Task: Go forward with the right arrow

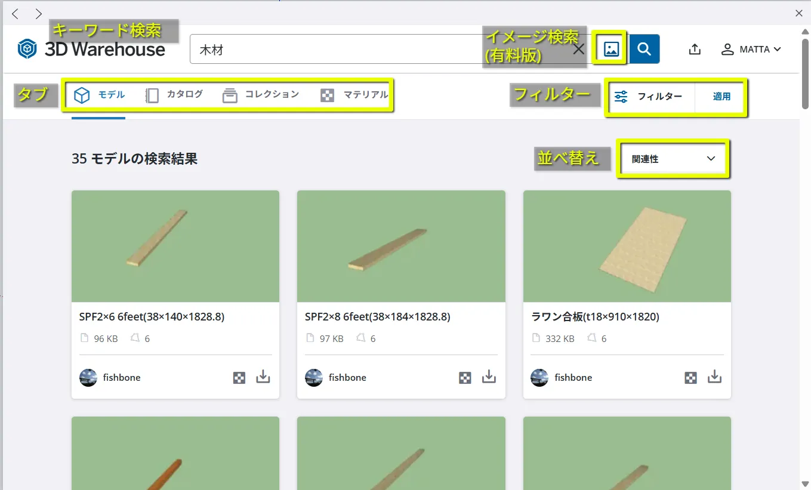Action: 38,13
